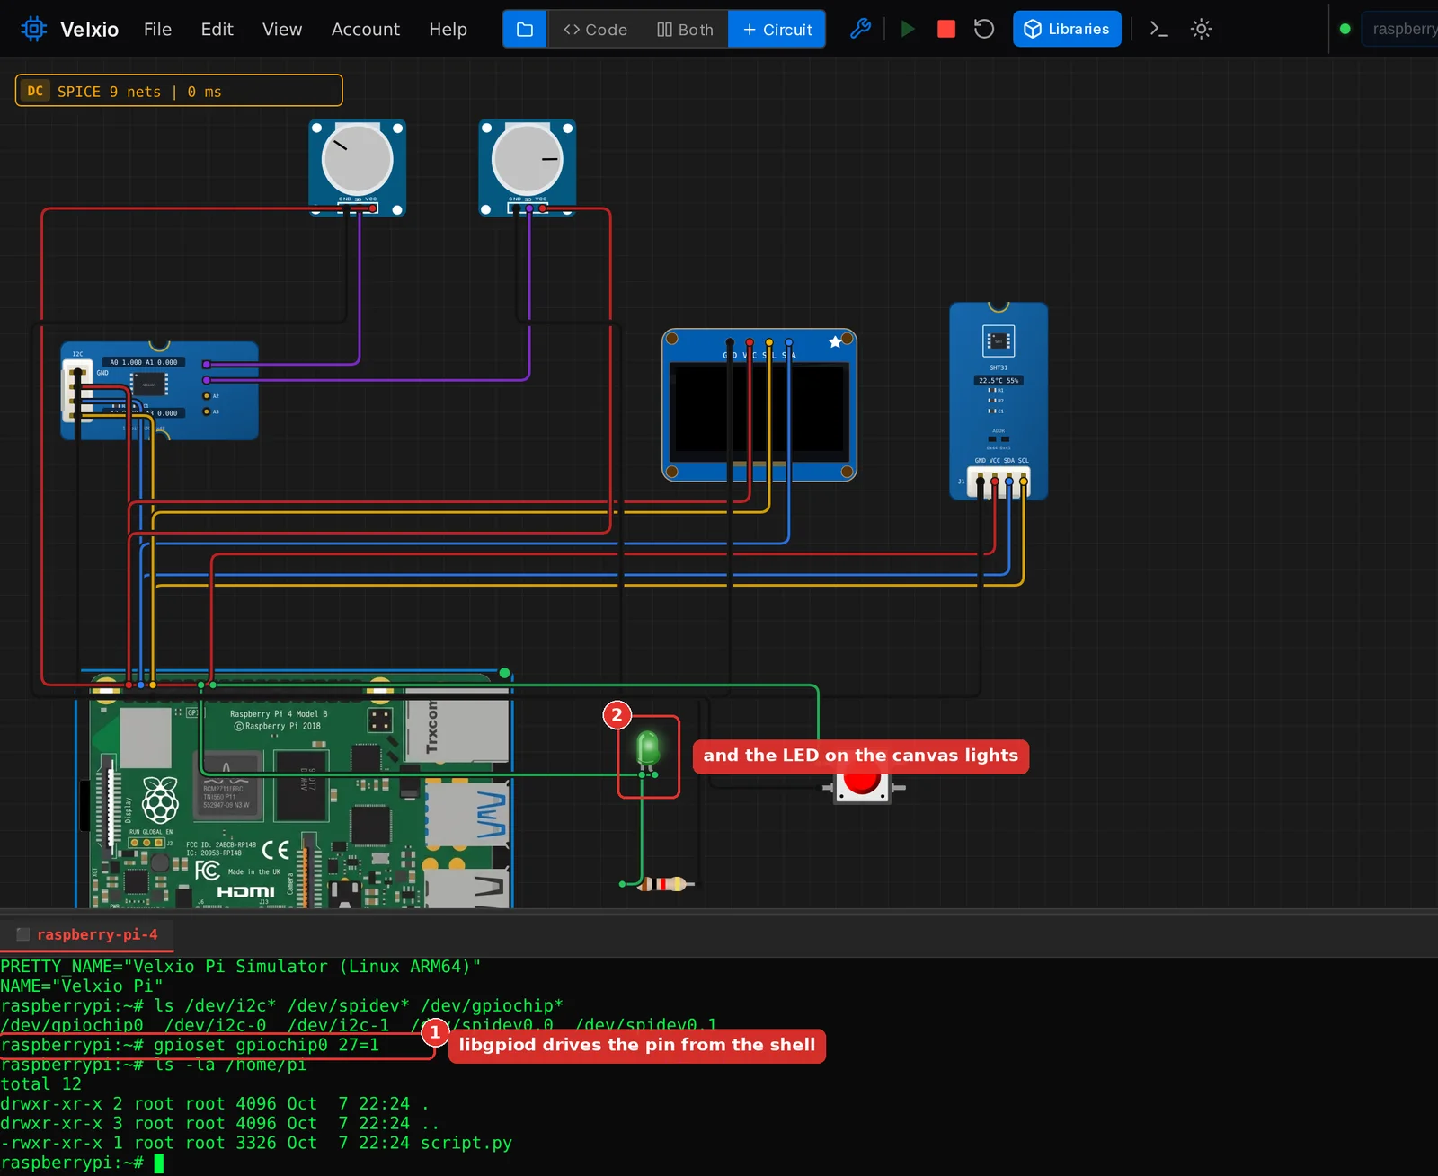The height and width of the screenshot is (1176, 1438).
Task: Open the wrench tools icon
Action: point(860,29)
